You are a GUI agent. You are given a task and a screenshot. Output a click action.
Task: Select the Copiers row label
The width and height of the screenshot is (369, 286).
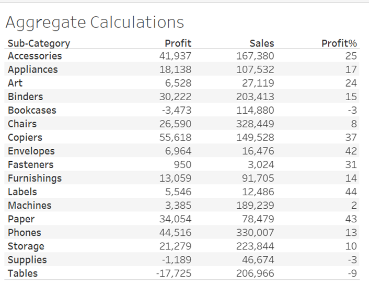pyautogui.click(x=25, y=137)
